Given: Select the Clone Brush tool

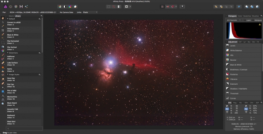Looking at the screenshot, I should pyautogui.click(x=3, y=71).
